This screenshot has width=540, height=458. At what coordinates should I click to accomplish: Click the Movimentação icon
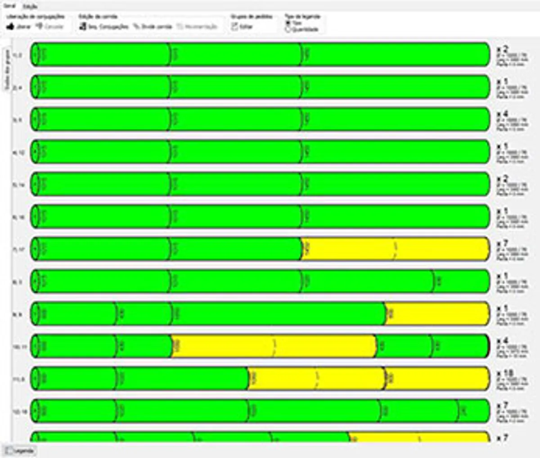(x=180, y=27)
